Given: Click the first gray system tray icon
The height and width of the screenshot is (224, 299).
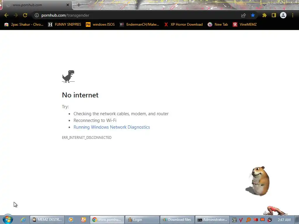Looking at the screenshot, I should [234, 220].
